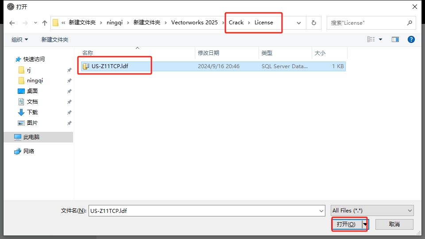This screenshot has height=239, width=425.
Task: Click the 打开(O) button
Action: tap(347, 224)
